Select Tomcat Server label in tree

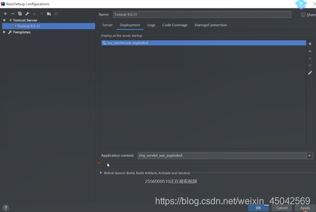pos(25,20)
